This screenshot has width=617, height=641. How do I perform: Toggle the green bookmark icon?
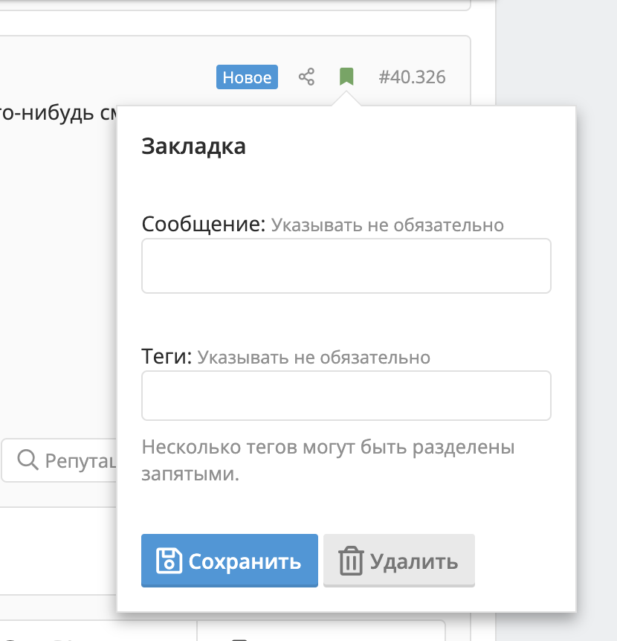tap(346, 77)
